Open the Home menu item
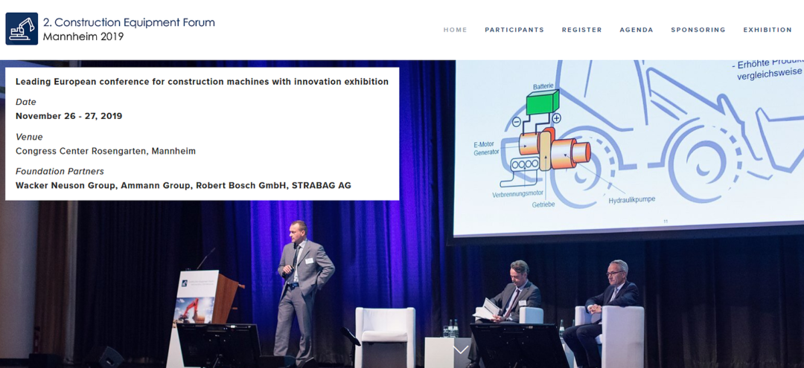Screen dimensions: 804x368 pos(455,30)
